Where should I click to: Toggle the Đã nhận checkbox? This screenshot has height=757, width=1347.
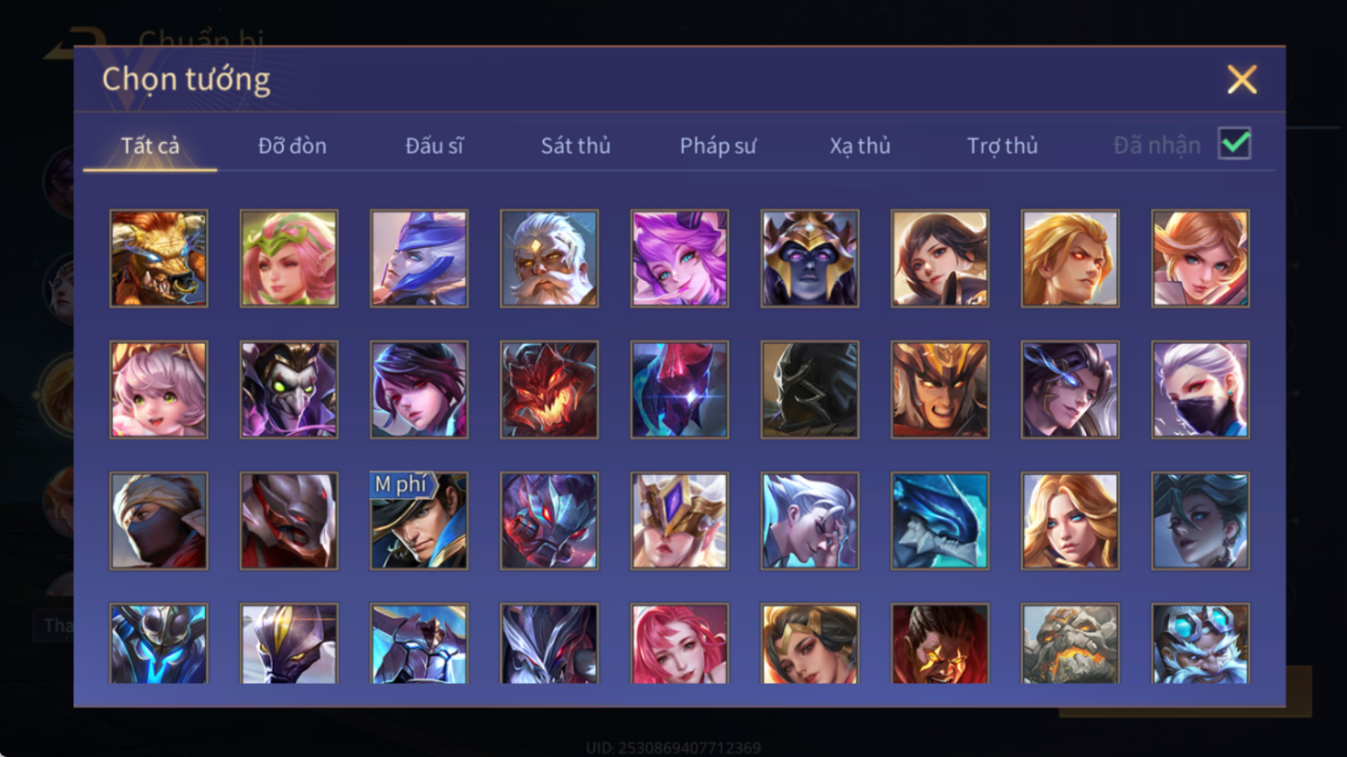tap(1234, 144)
